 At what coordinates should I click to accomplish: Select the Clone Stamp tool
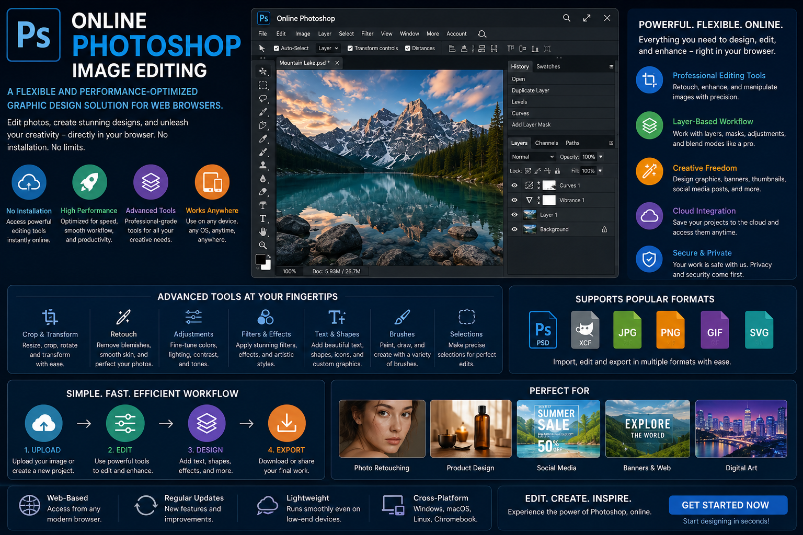coord(263,165)
